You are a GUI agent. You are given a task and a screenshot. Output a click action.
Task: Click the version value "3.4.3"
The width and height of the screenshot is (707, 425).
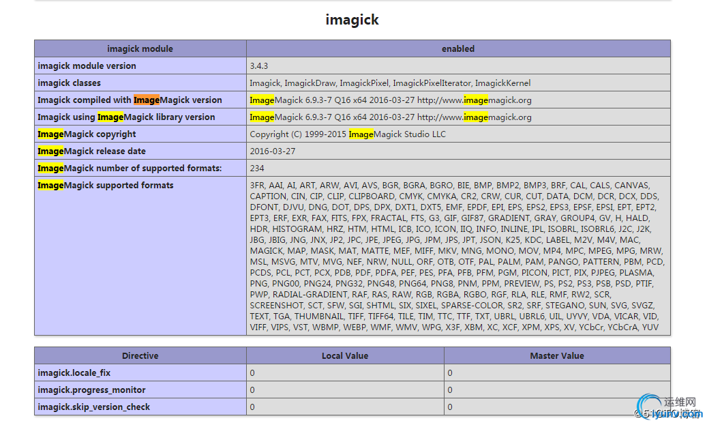coord(259,66)
